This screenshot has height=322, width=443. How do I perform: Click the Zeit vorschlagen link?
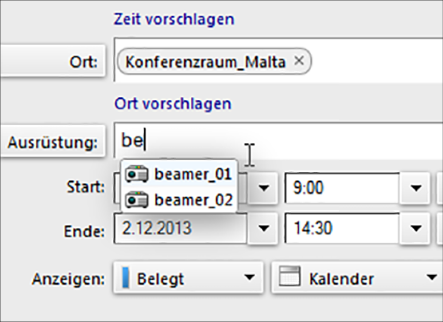click(174, 19)
